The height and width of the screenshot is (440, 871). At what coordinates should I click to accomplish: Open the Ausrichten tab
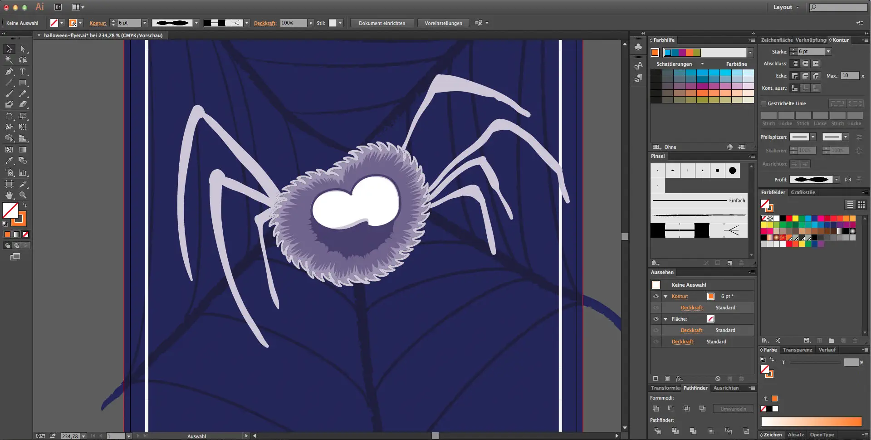[x=726, y=388]
